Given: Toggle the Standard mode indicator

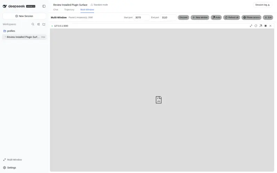Looking at the screenshot, I should point(99,5).
